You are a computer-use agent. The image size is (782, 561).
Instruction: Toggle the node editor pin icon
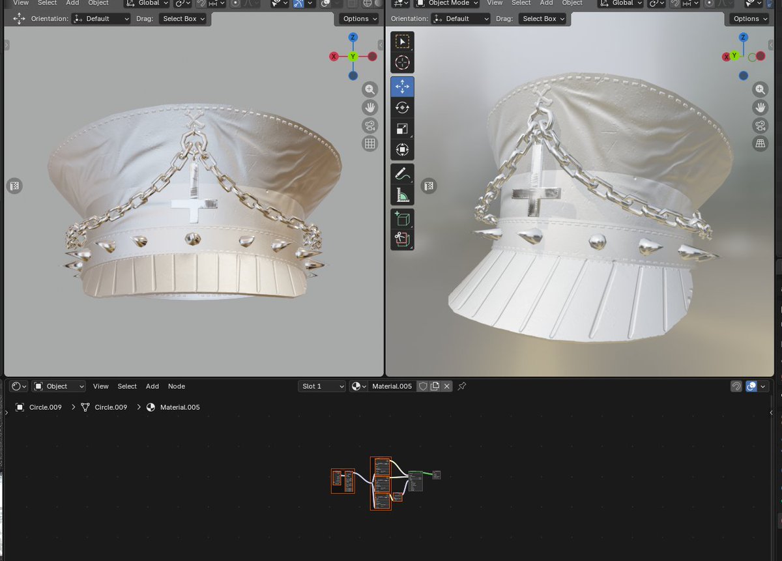(461, 386)
